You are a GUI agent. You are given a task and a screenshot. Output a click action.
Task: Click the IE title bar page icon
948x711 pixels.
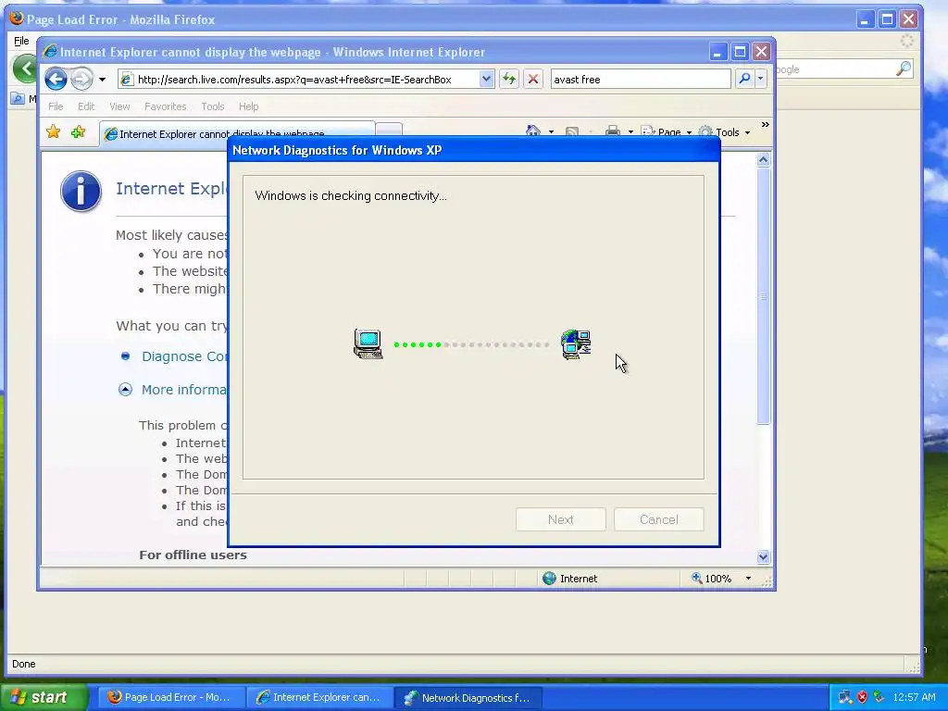pos(50,52)
